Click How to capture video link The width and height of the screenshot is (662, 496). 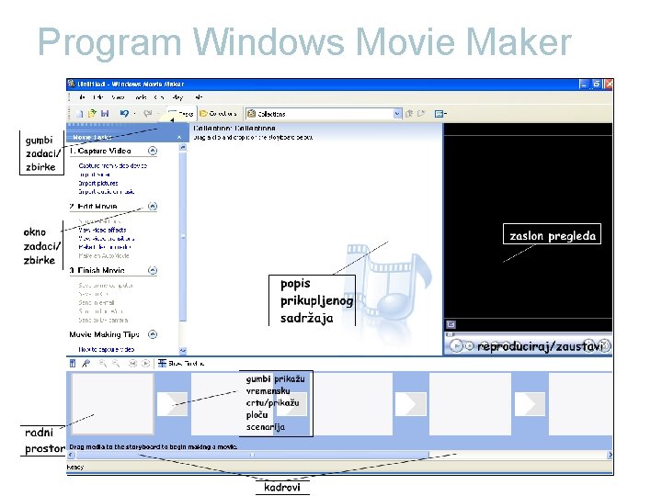[x=107, y=349]
